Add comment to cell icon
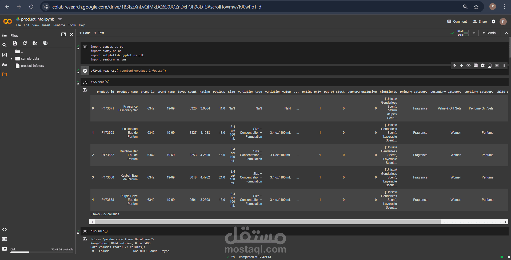 [476, 66]
